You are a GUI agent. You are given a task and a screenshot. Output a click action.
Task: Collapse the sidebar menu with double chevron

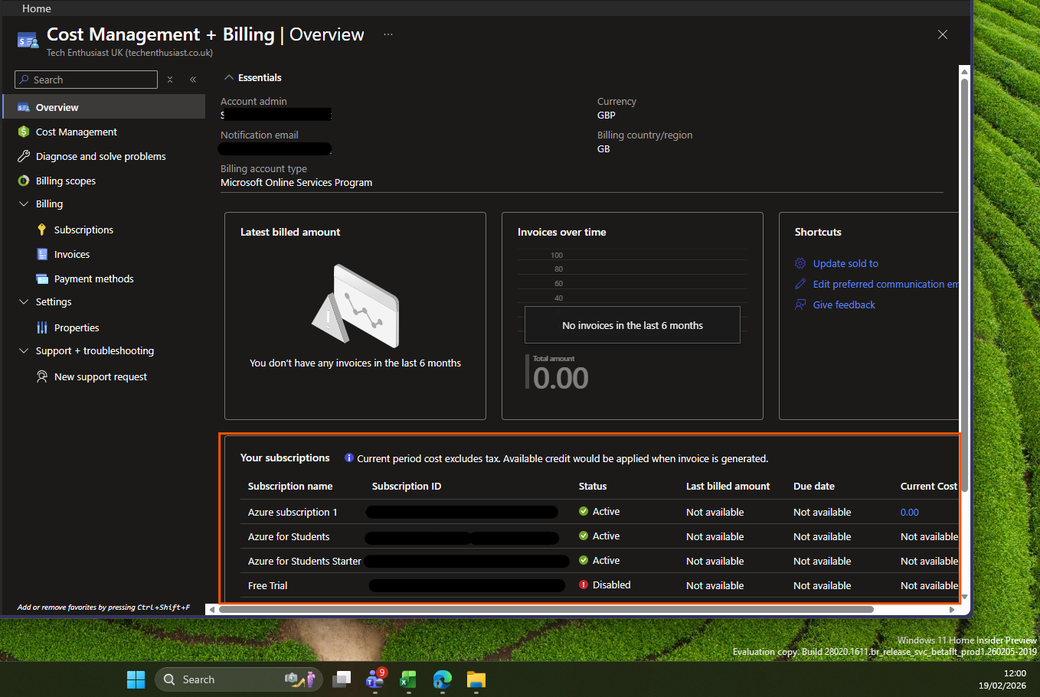pos(193,80)
